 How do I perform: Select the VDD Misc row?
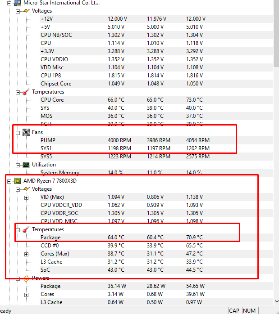point(156,67)
